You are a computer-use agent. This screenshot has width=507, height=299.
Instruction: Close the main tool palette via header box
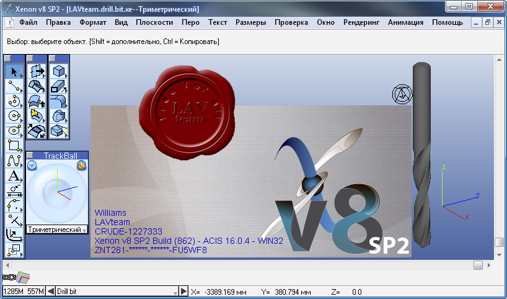pyautogui.click(x=8, y=58)
